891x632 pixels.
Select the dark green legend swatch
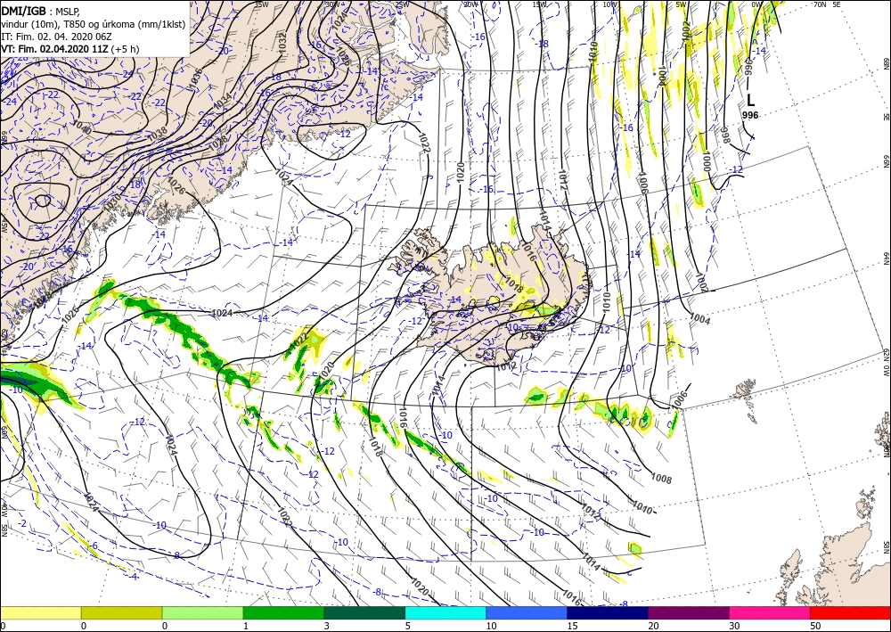(364, 612)
